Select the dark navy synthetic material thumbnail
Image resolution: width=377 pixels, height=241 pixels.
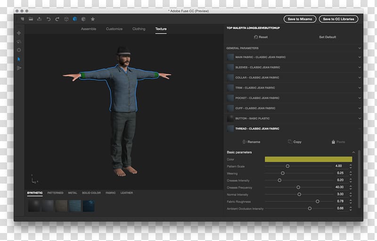[89, 206]
